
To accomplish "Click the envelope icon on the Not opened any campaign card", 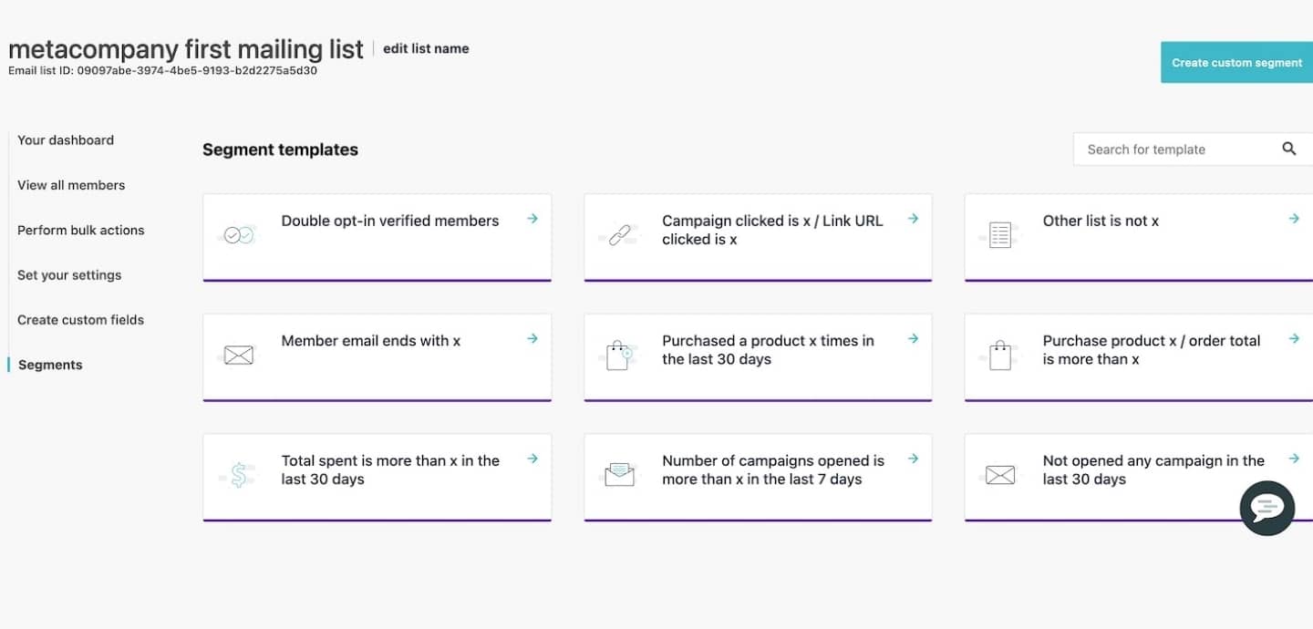I will point(1000,475).
